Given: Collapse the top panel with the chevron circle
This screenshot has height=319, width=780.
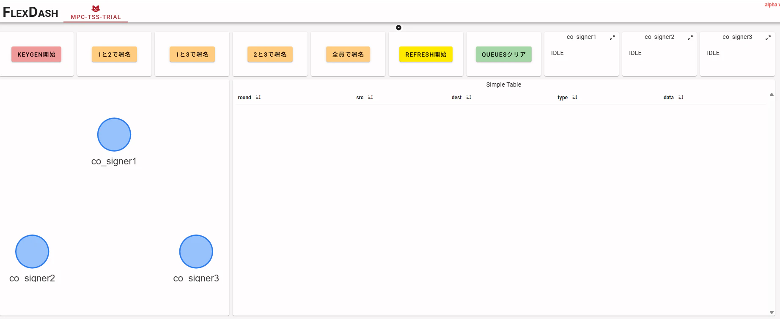Looking at the screenshot, I should click(398, 27).
